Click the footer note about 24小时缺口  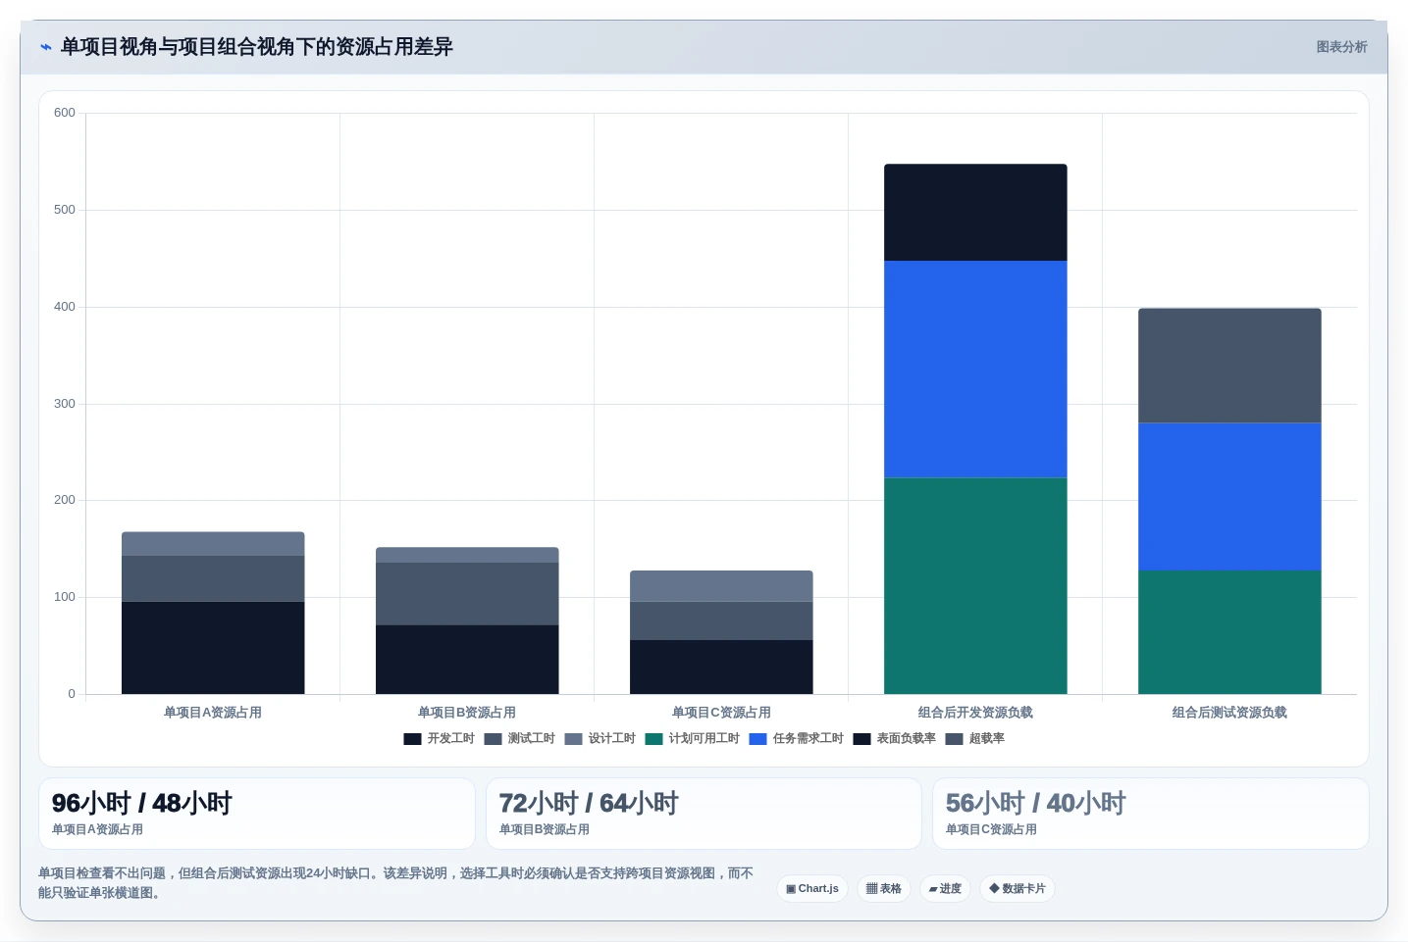tap(396, 883)
